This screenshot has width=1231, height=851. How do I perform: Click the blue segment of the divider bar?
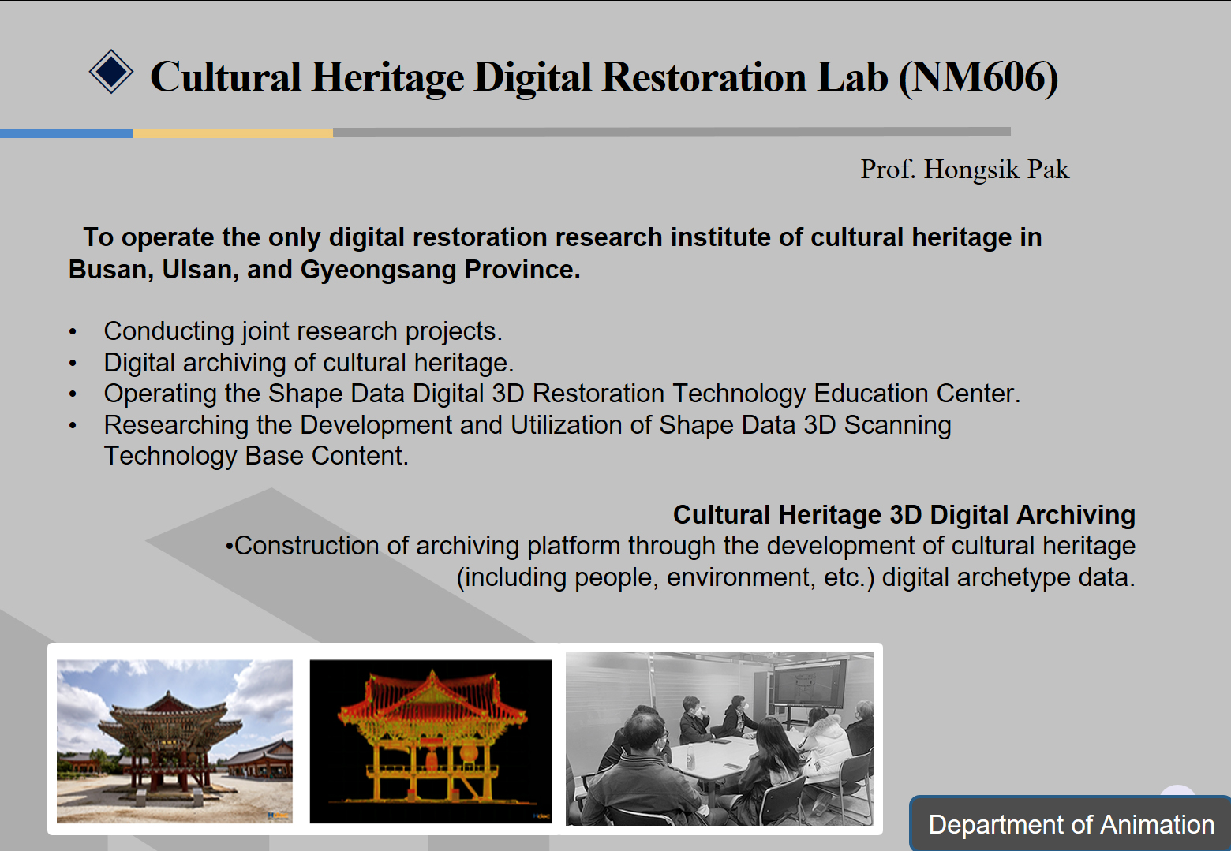[67, 132]
